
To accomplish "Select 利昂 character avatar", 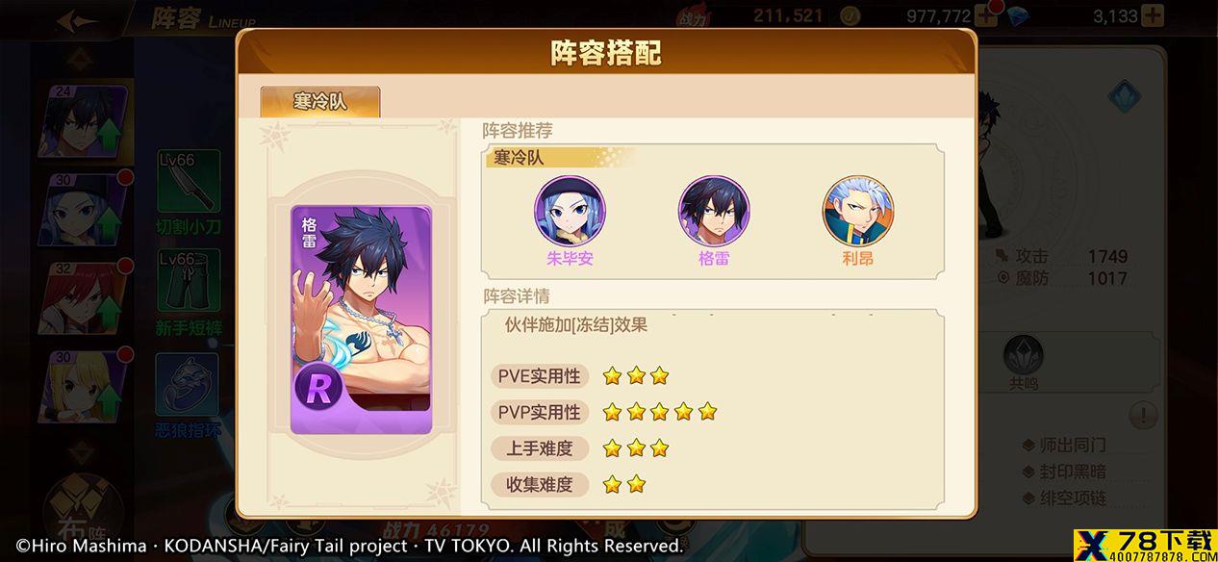I will pos(857,211).
